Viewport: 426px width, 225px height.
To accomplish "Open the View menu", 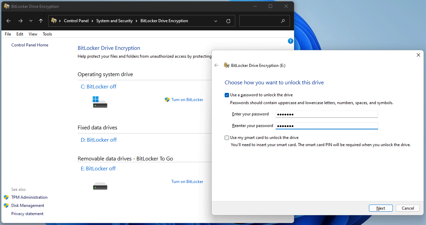I will click(x=33, y=34).
